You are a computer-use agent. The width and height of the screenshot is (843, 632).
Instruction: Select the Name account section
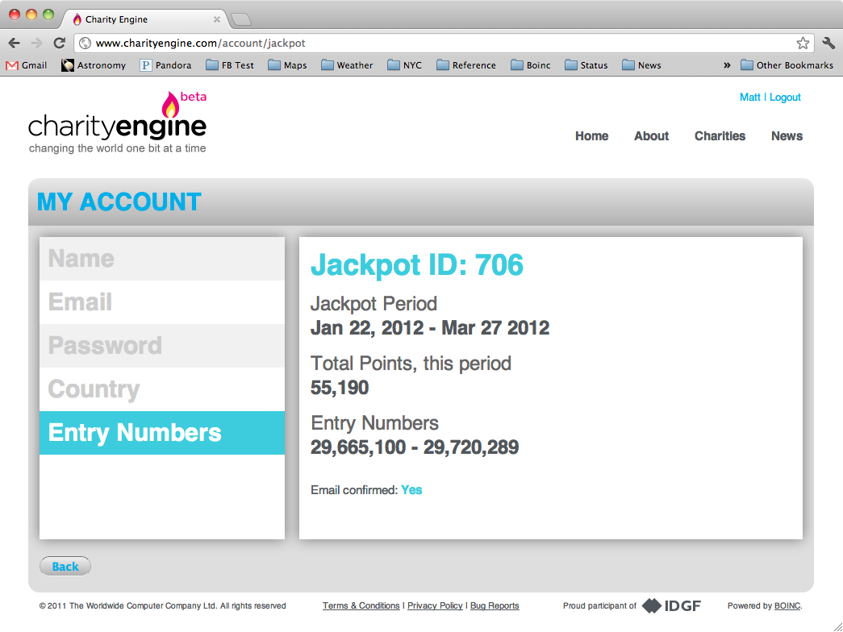tap(162, 259)
